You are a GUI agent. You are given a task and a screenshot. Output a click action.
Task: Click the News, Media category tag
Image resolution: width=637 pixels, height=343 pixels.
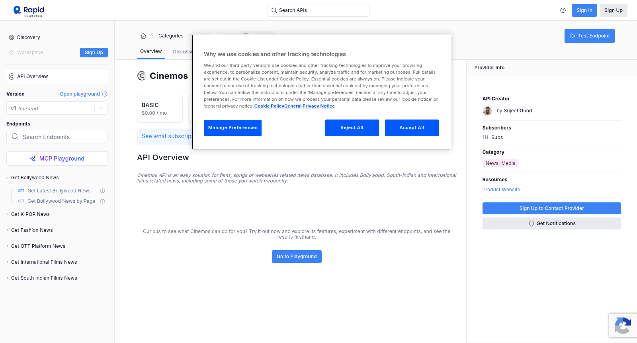(x=500, y=163)
